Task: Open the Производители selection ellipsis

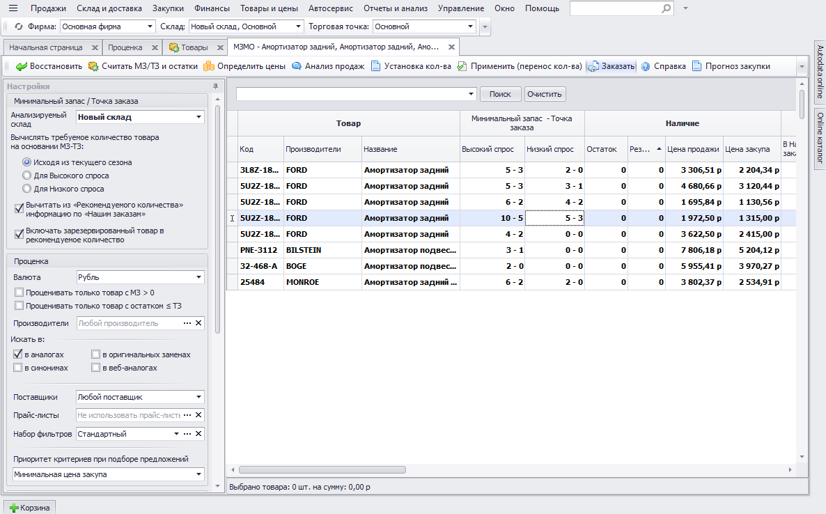Action: [x=187, y=323]
